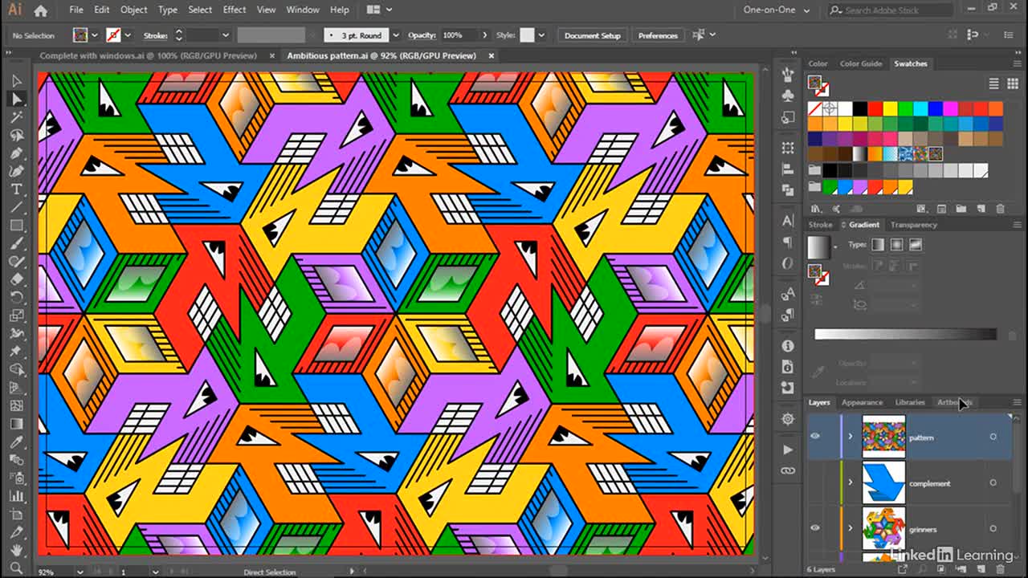Select the Magic Wand tool
The image size is (1028, 578).
[x=17, y=117]
